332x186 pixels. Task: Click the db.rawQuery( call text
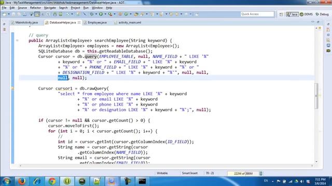coord(94,88)
